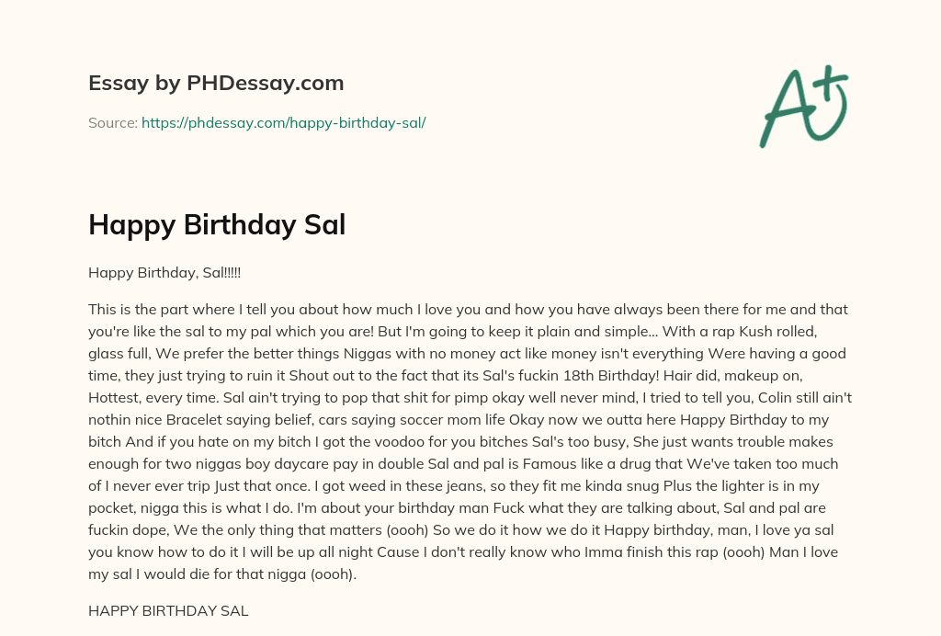Click the "Happy Birthday, Sal!!!!!" greeting line

(x=164, y=272)
